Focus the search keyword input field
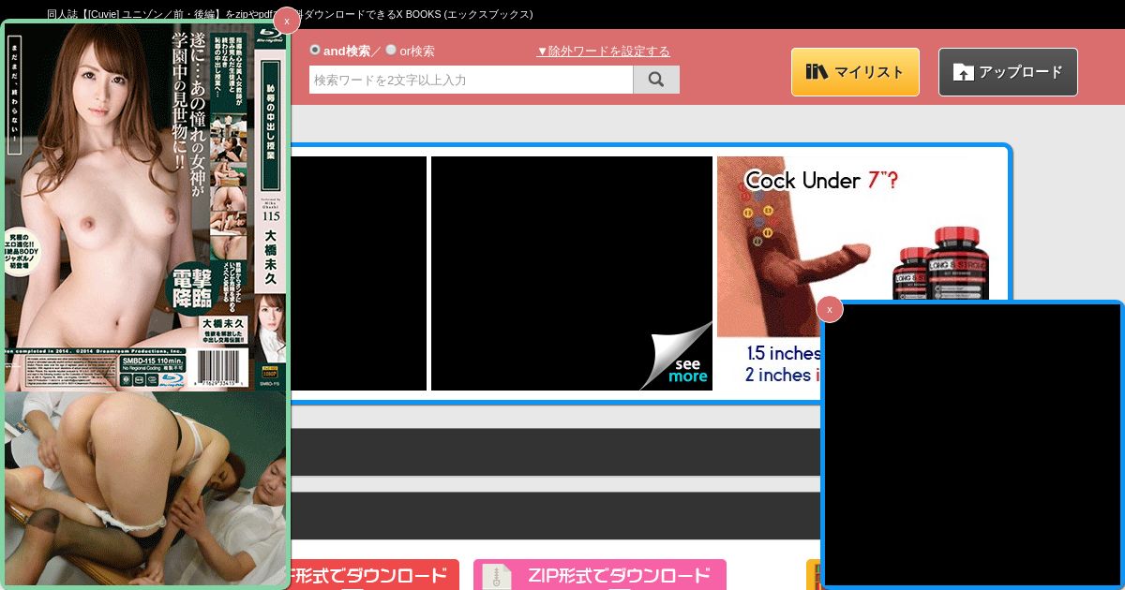1125x590 pixels. pos(471,80)
